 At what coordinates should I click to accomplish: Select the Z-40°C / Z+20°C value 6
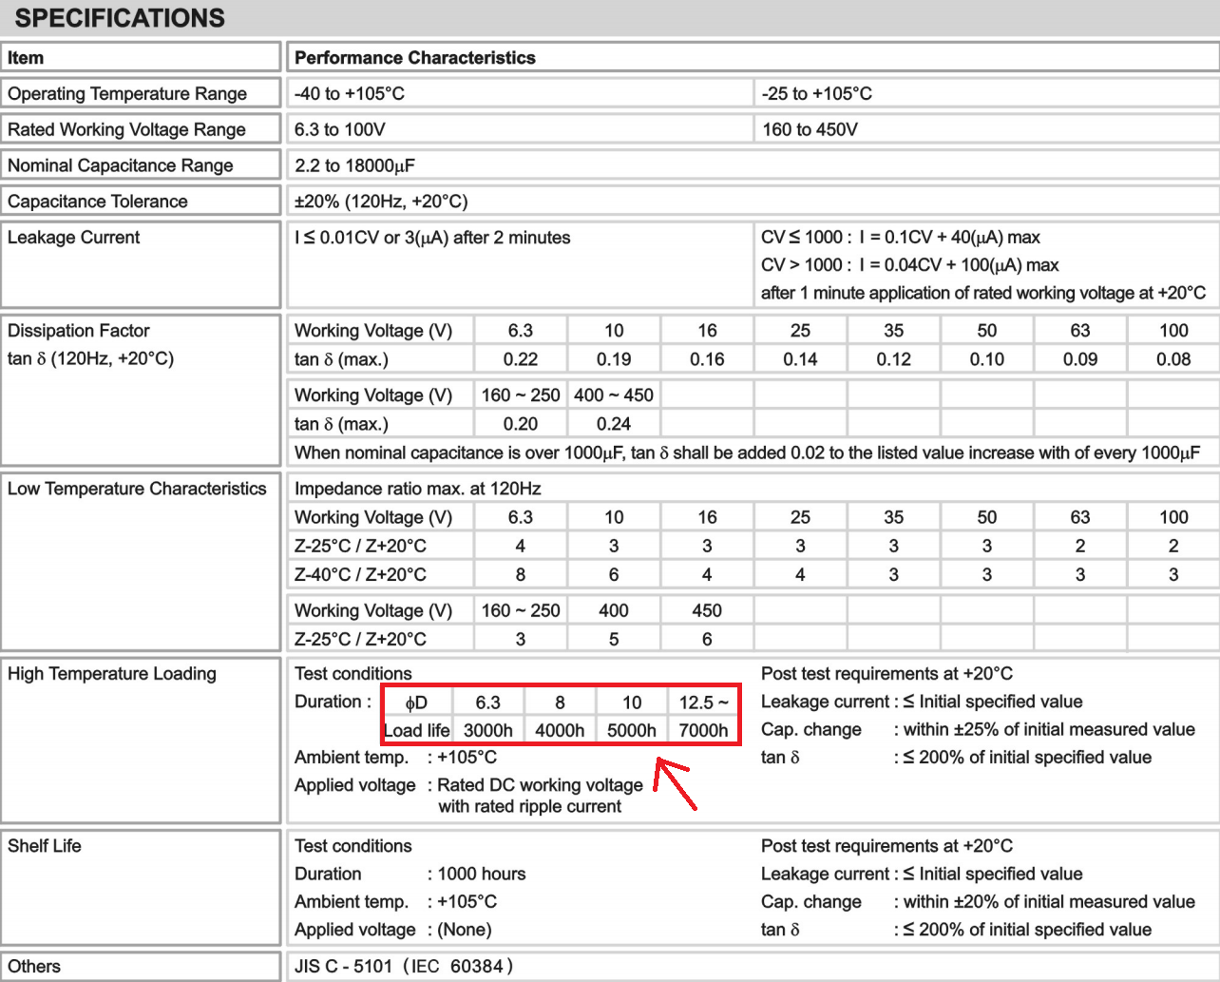(614, 574)
